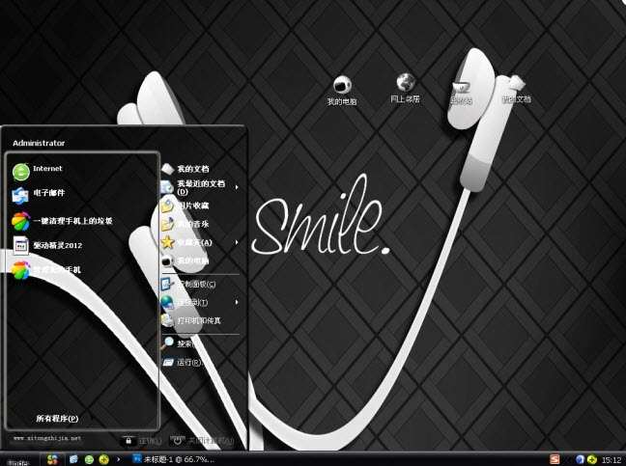This screenshot has height=466, width=626.
Task: Open the 网上邻居 desktop icon
Action: [x=405, y=88]
